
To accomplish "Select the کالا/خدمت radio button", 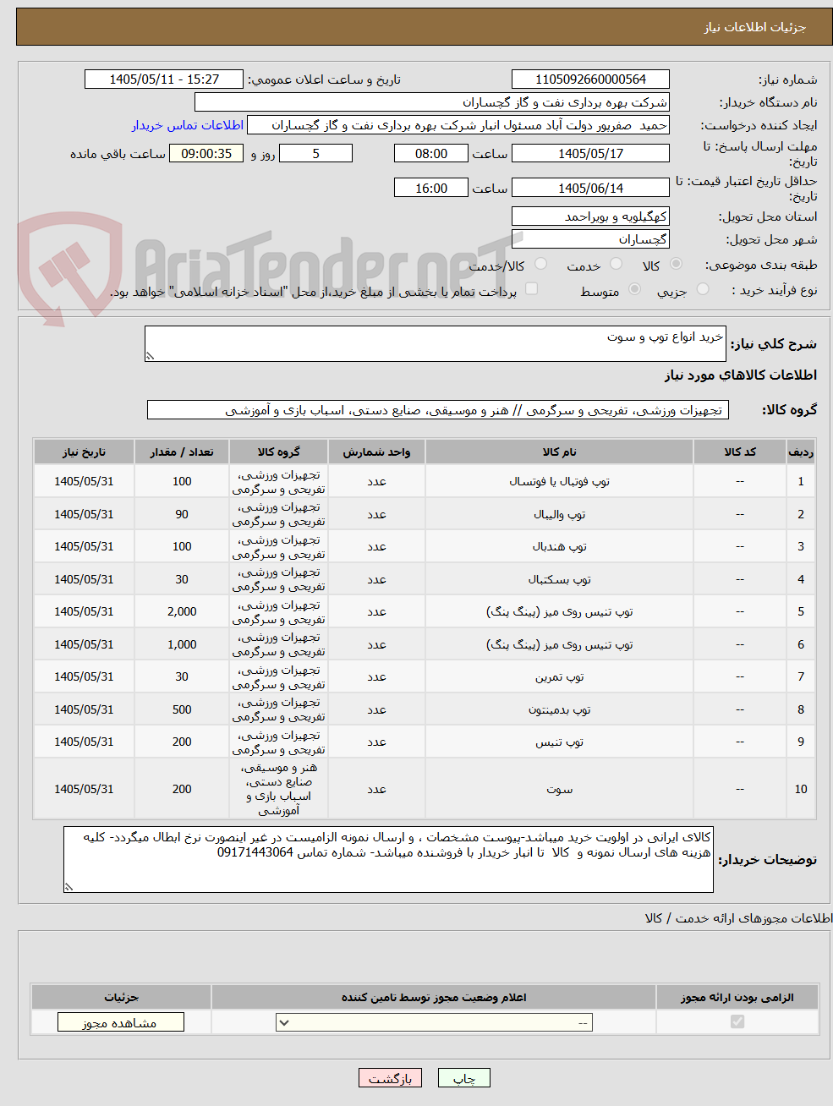I will [541, 265].
